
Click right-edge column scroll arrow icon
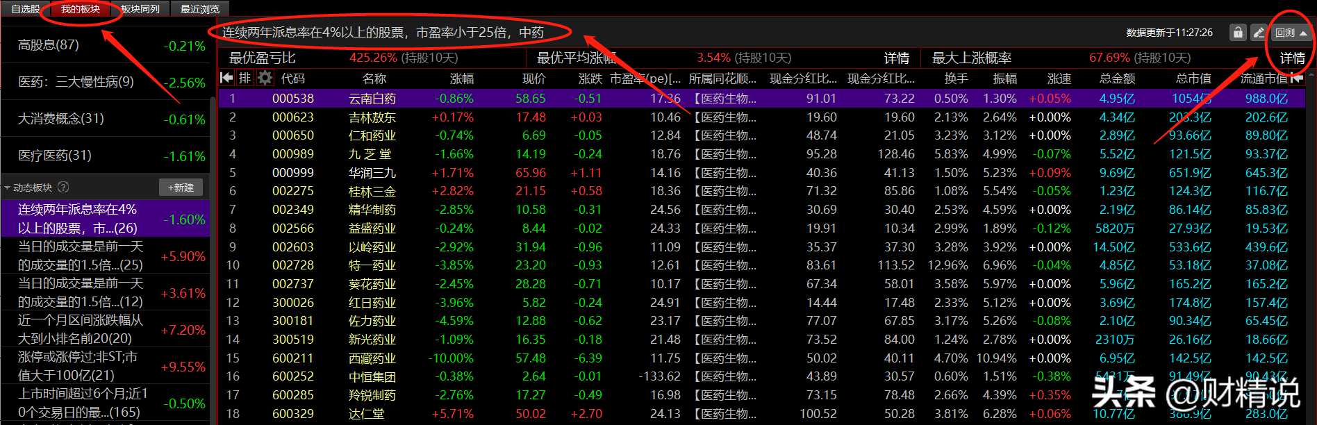[x=1297, y=78]
